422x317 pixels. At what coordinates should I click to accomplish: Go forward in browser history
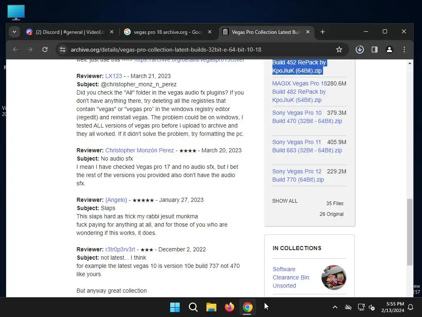[30, 50]
